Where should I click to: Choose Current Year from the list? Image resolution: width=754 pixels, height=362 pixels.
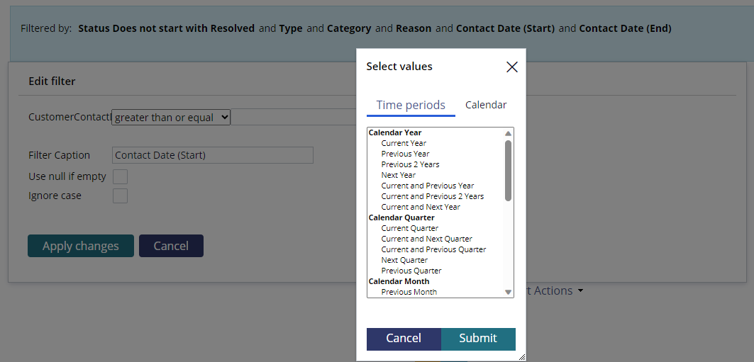pos(404,143)
